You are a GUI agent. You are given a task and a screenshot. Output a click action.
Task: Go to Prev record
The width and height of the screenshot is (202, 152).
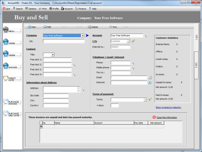coord(113,27)
